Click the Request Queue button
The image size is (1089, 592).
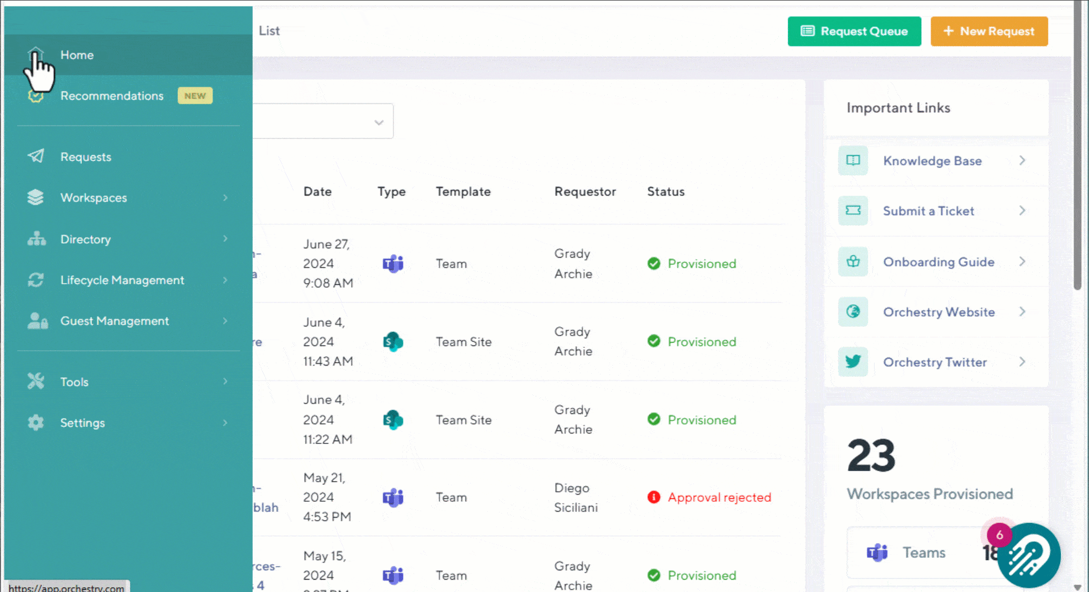(x=854, y=31)
